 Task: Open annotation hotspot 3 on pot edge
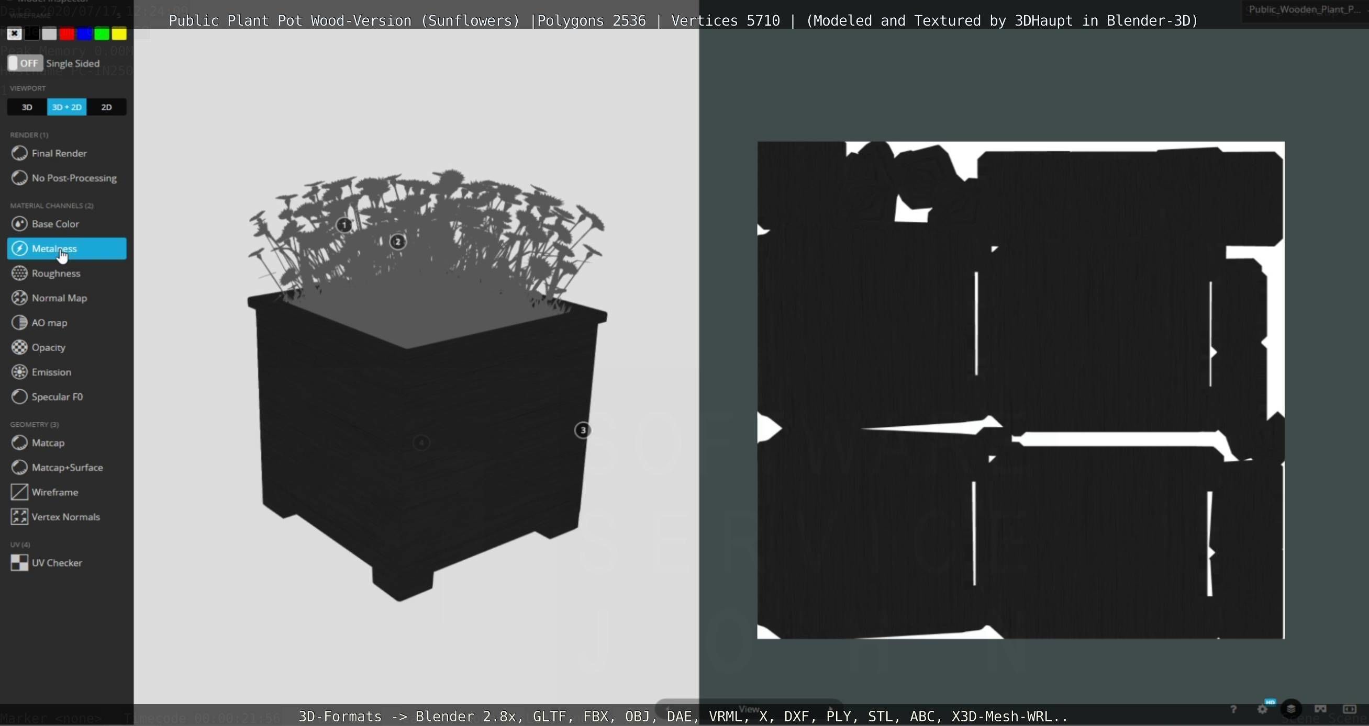point(583,430)
